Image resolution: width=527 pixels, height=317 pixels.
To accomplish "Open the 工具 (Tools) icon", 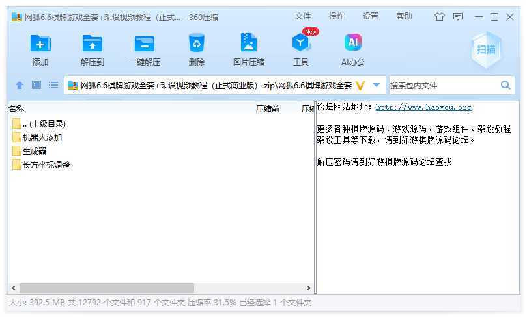I will [300, 44].
